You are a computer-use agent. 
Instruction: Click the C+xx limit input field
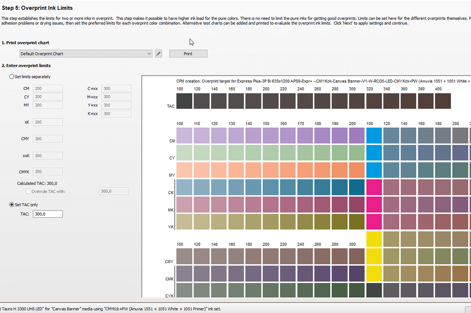[x=116, y=88]
